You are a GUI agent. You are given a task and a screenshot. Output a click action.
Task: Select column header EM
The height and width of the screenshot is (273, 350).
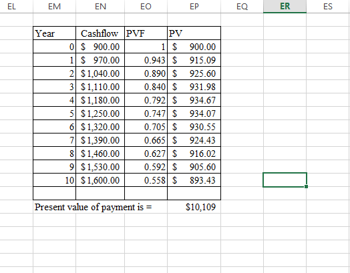point(55,6)
